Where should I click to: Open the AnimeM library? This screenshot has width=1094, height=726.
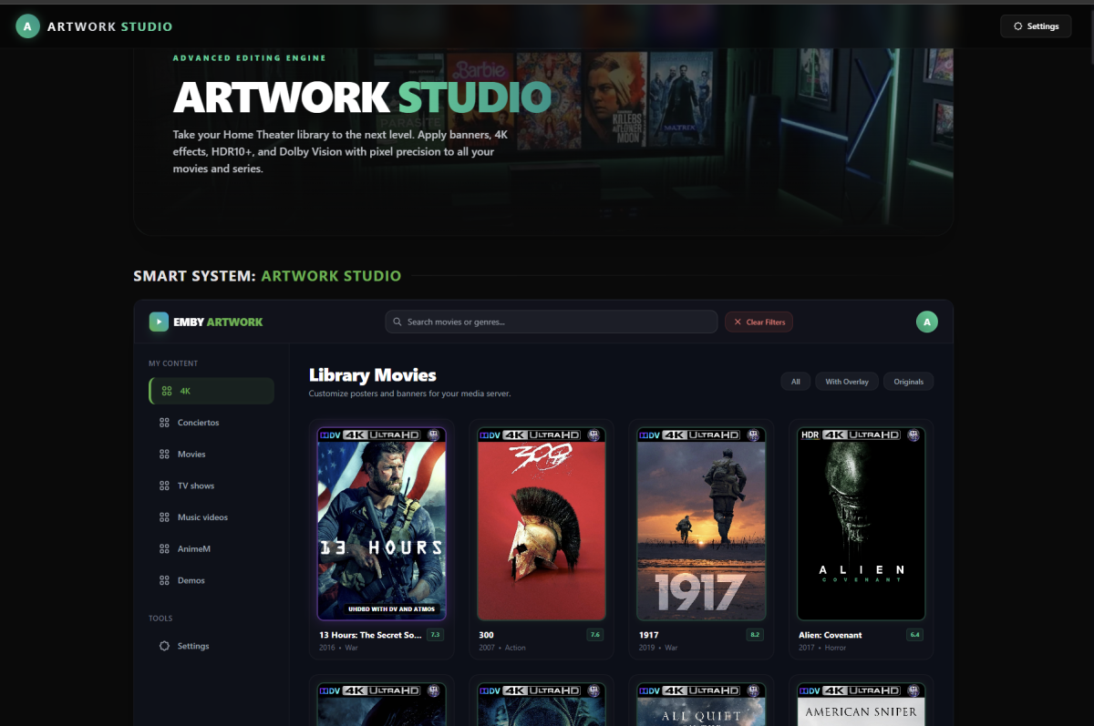click(x=212, y=548)
